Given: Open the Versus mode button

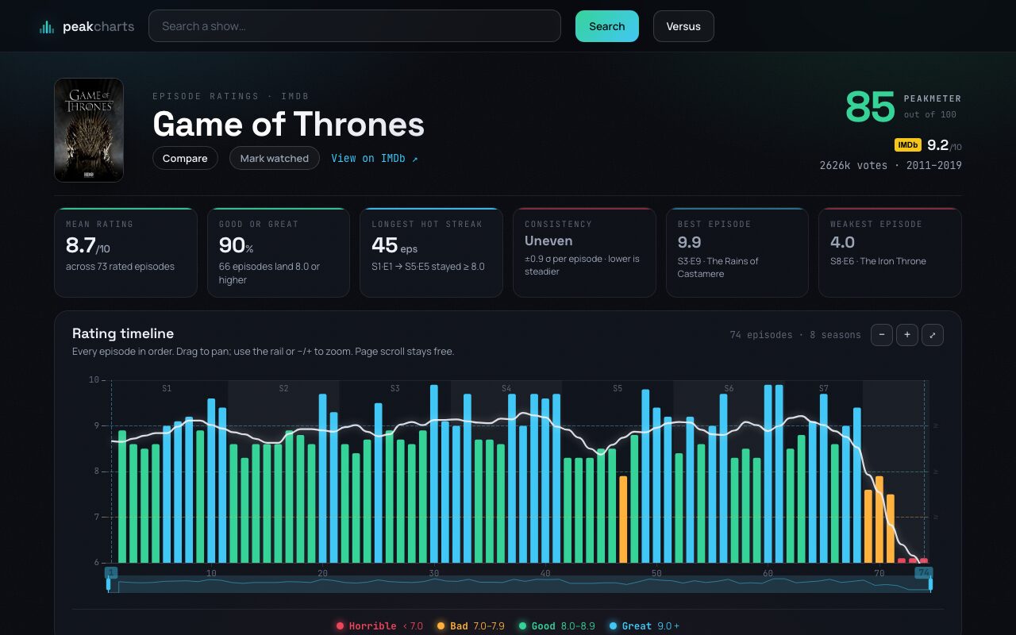Looking at the screenshot, I should pos(683,26).
